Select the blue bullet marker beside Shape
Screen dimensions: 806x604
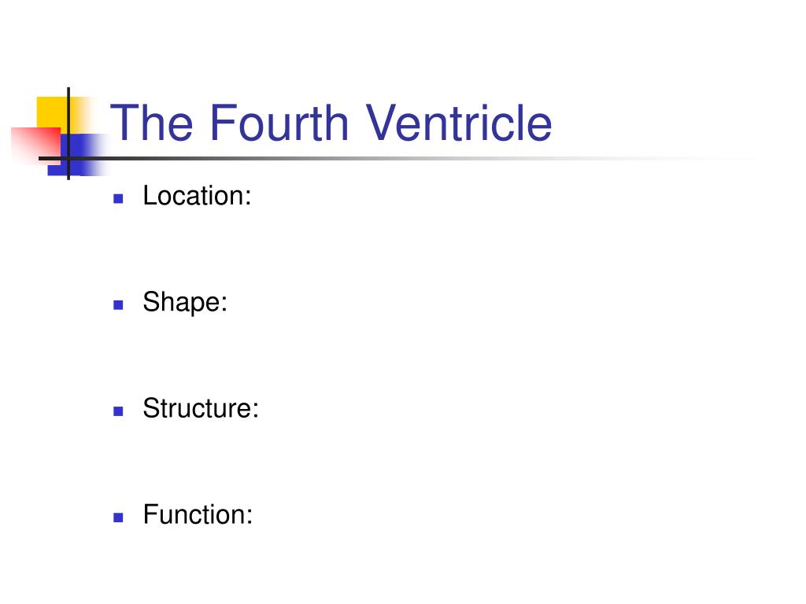point(118,305)
